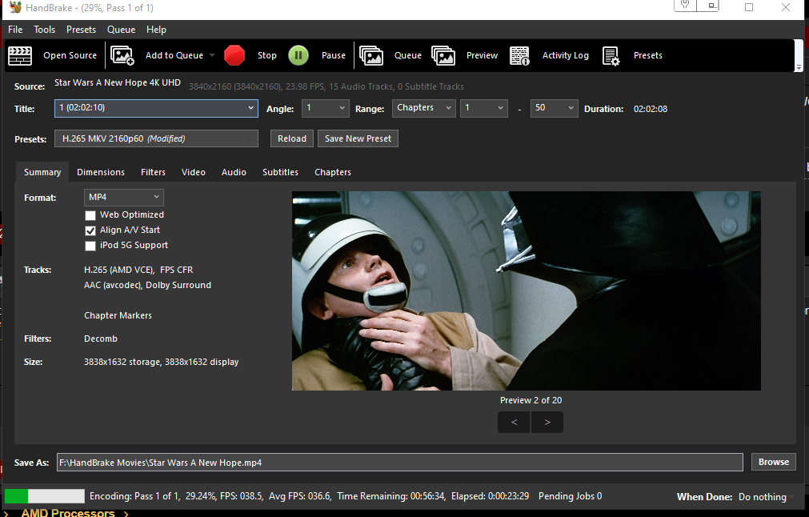Screen dimensions: 809x517
Task: Open the Queue window via its icon
Action: coord(371,55)
